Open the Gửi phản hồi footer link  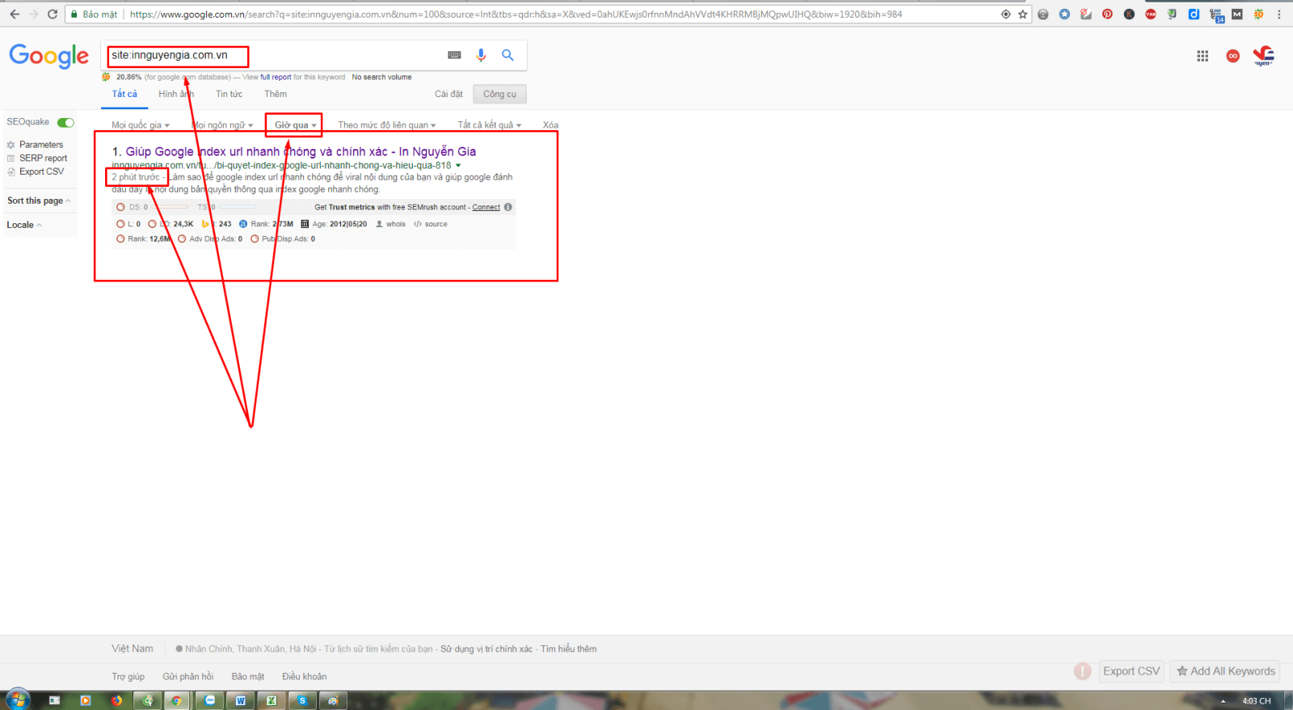188,677
